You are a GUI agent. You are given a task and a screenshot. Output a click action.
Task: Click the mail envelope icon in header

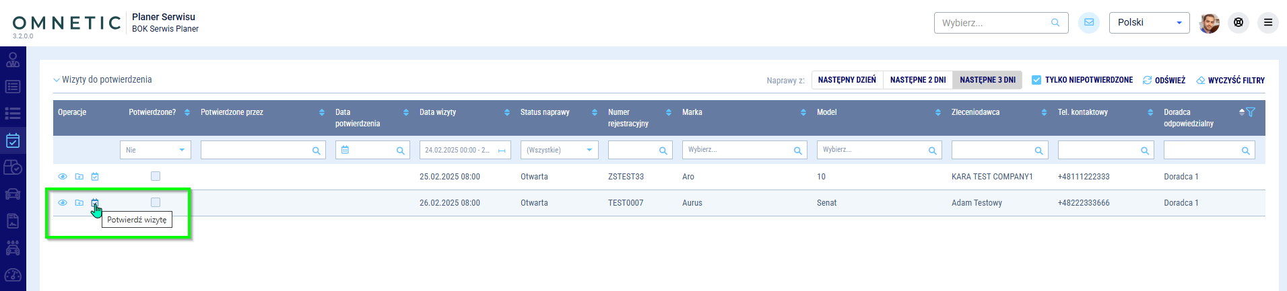(x=1088, y=23)
